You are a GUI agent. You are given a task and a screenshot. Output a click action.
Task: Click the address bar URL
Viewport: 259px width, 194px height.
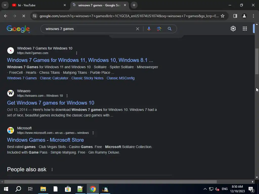click(x=129, y=16)
